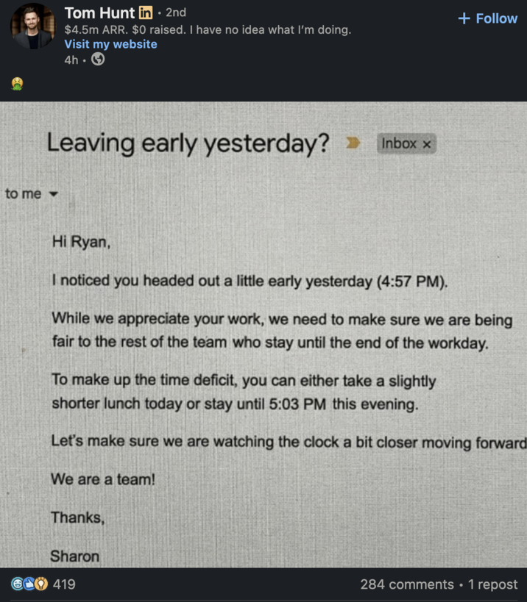This screenshot has width=527, height=602.
Task: Show the 419 reactions list
Action: pyautogui.click(x=65, y=584)
